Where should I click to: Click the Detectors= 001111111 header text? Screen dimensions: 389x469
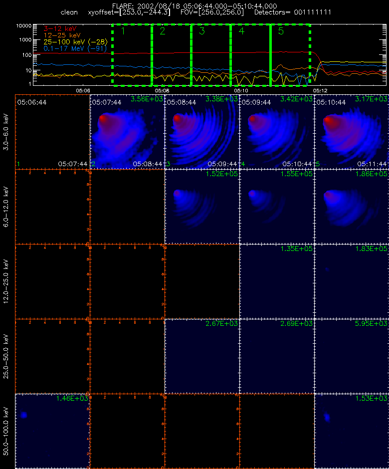292,12
